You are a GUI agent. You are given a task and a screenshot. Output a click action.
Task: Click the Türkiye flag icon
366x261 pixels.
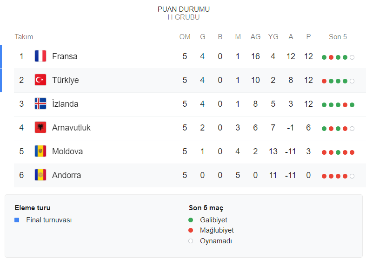pos(40,80)
